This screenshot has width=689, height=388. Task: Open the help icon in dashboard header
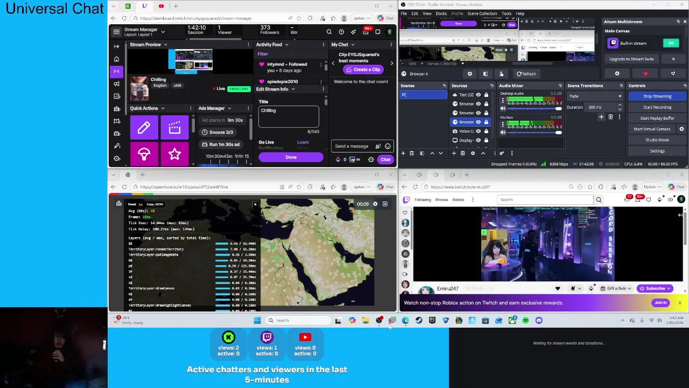pos(341,32)
